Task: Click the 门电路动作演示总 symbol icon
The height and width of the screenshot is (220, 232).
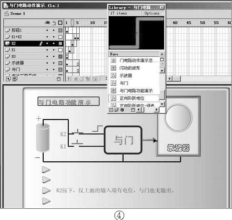Action: [x=113, y=60]
